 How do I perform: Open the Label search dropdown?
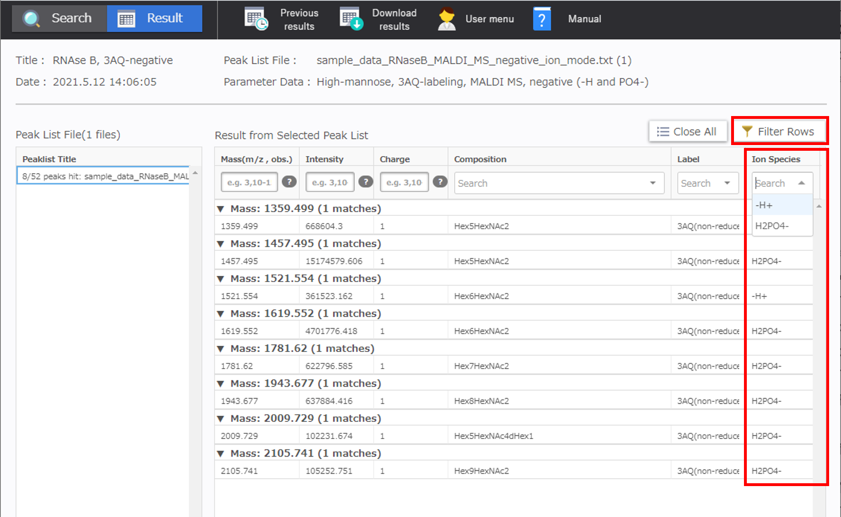click(727, 183)
